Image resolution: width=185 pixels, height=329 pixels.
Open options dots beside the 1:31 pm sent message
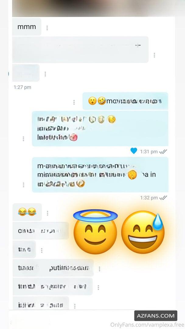tap(23, 139)
